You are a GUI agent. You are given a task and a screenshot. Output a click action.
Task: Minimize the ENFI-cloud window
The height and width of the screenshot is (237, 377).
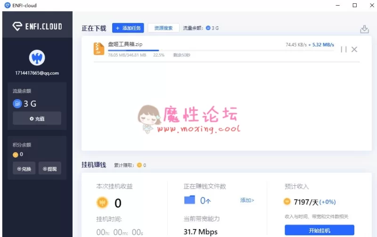pyautogui.click(x=337, y=5)
